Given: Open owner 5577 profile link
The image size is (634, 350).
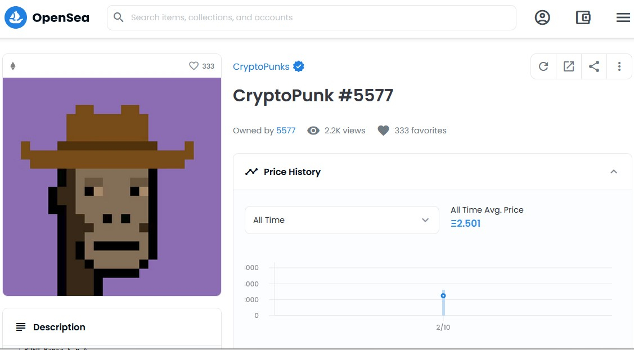Looking at the screenshot, I should coord(286,131).
